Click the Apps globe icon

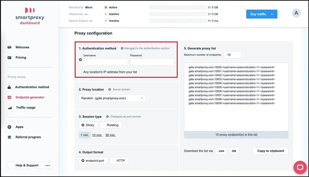9,127
